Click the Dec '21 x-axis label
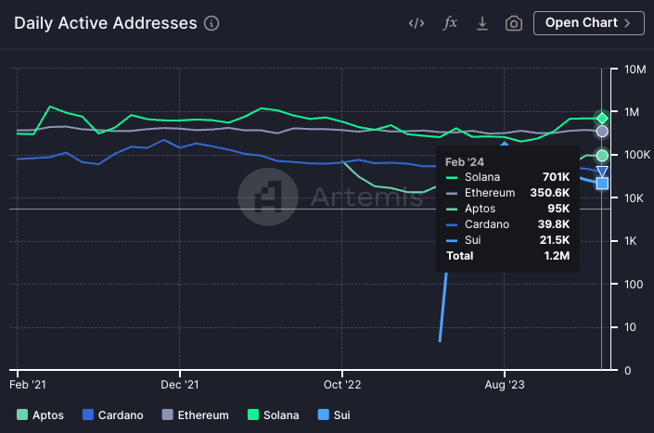Image resolution: width=654 pixels, height=433 pixels. 180,384
